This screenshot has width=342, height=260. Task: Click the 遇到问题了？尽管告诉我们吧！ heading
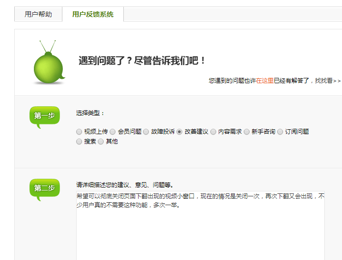[142, 60]
